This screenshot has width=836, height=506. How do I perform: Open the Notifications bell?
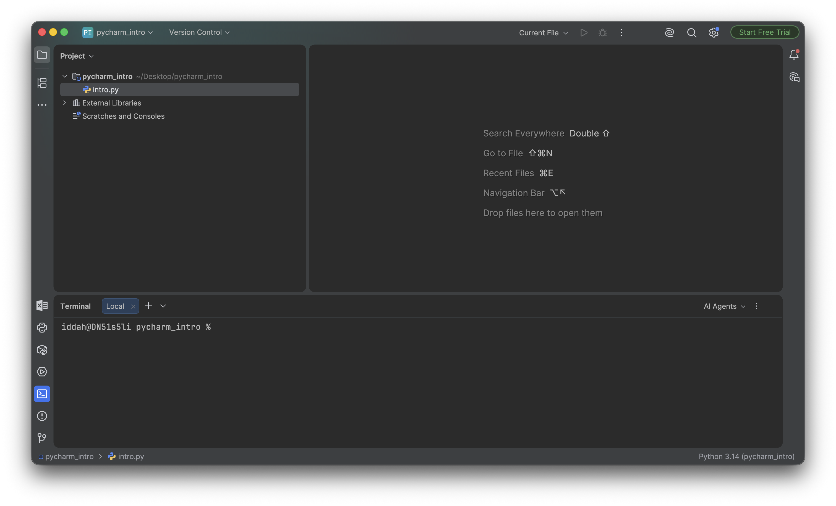[794, 55]
